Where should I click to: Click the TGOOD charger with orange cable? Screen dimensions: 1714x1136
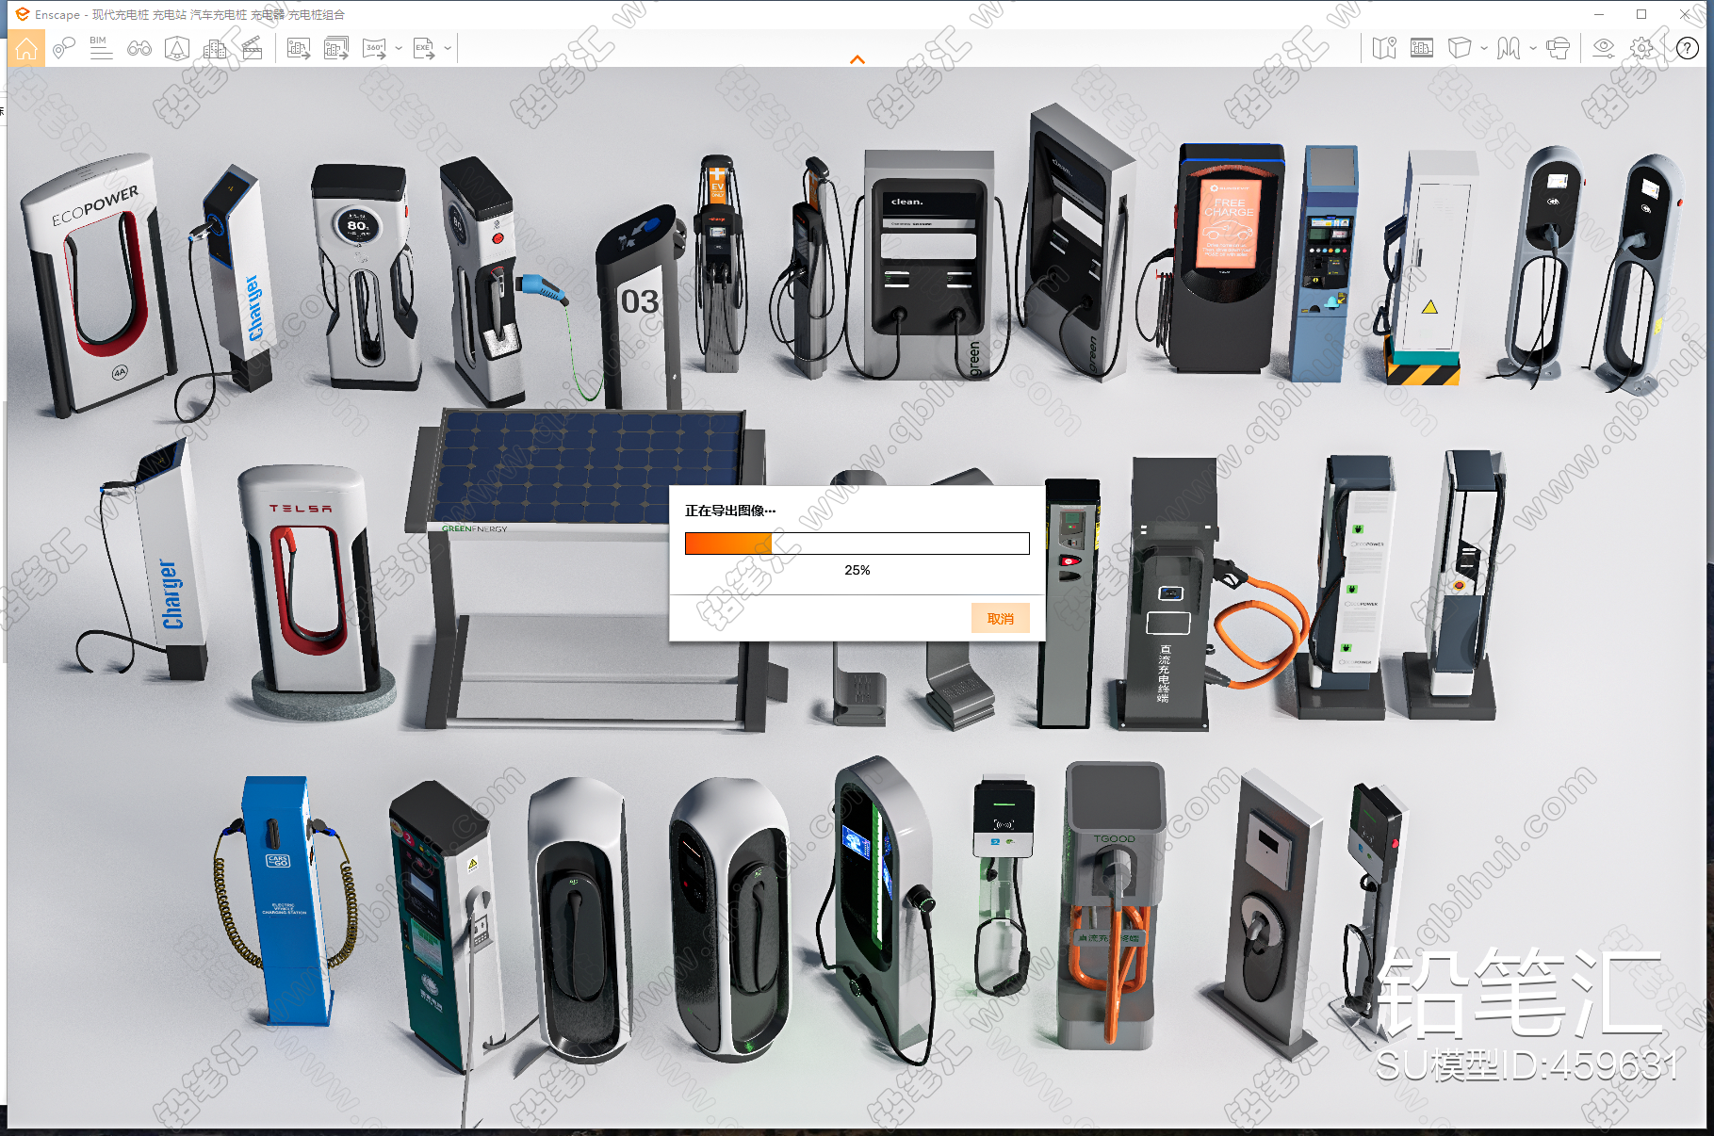[1112, 904]
